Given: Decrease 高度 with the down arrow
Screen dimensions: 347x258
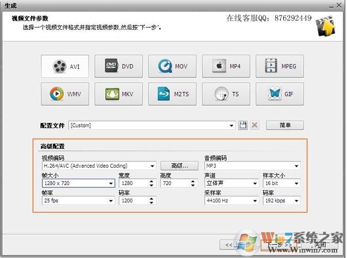Looking at the screenshot, I should pyautogui.click(x=193, y=185).
